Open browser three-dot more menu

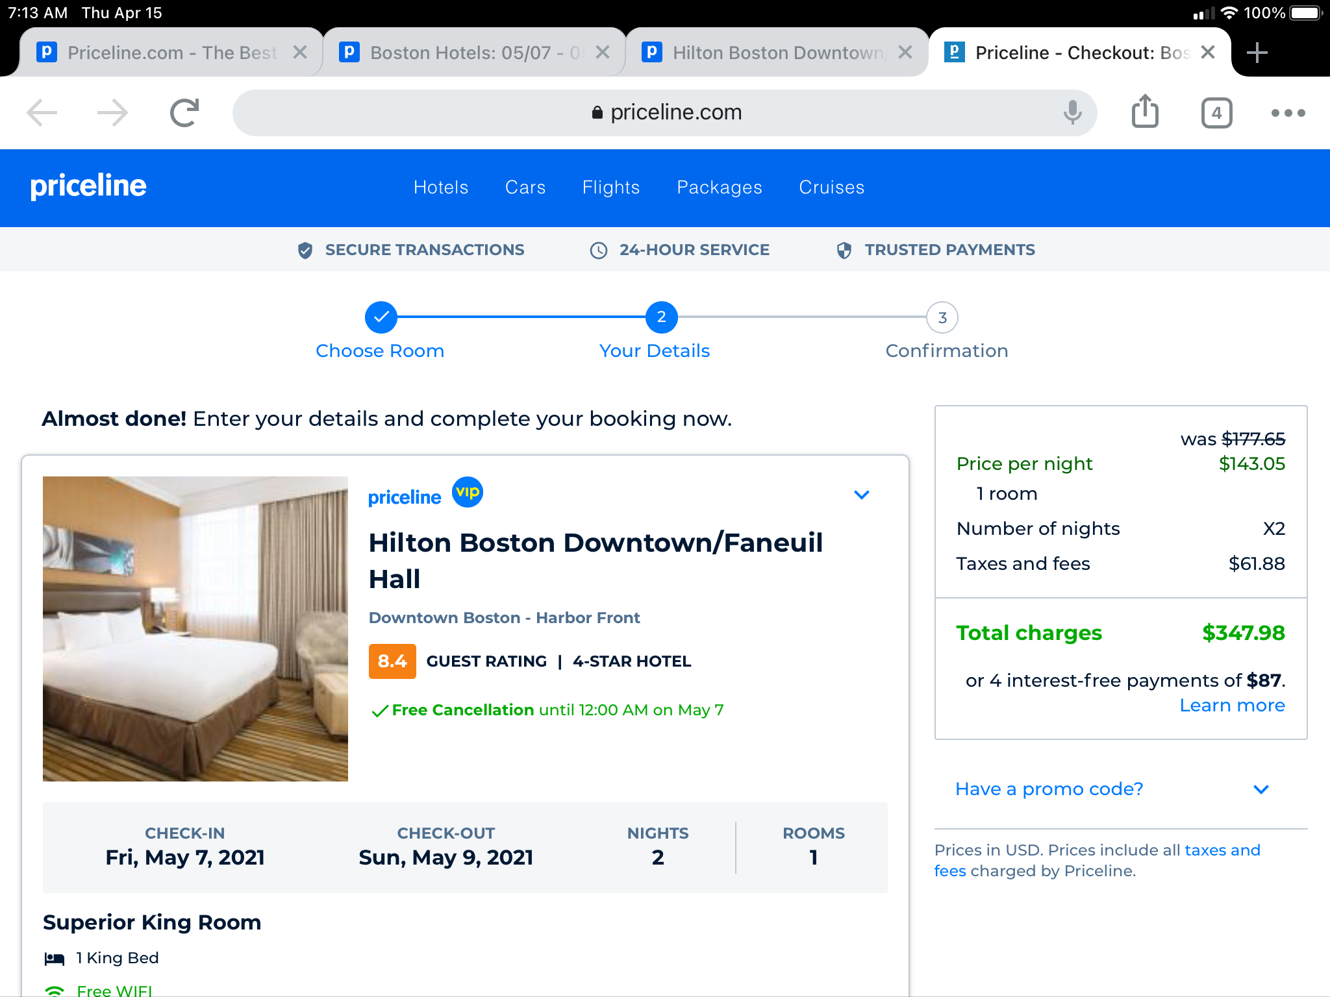(x=1288, y=113)
